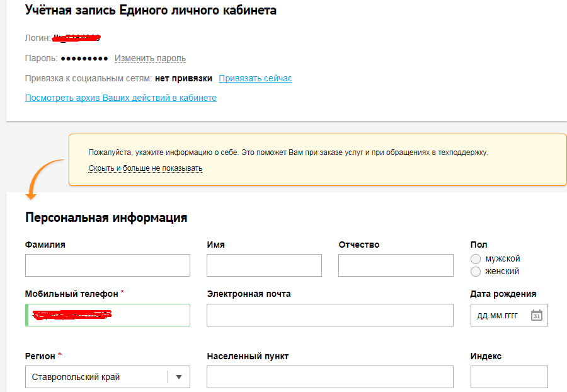Click the yellow information notice text

click(x=288, y=153)
